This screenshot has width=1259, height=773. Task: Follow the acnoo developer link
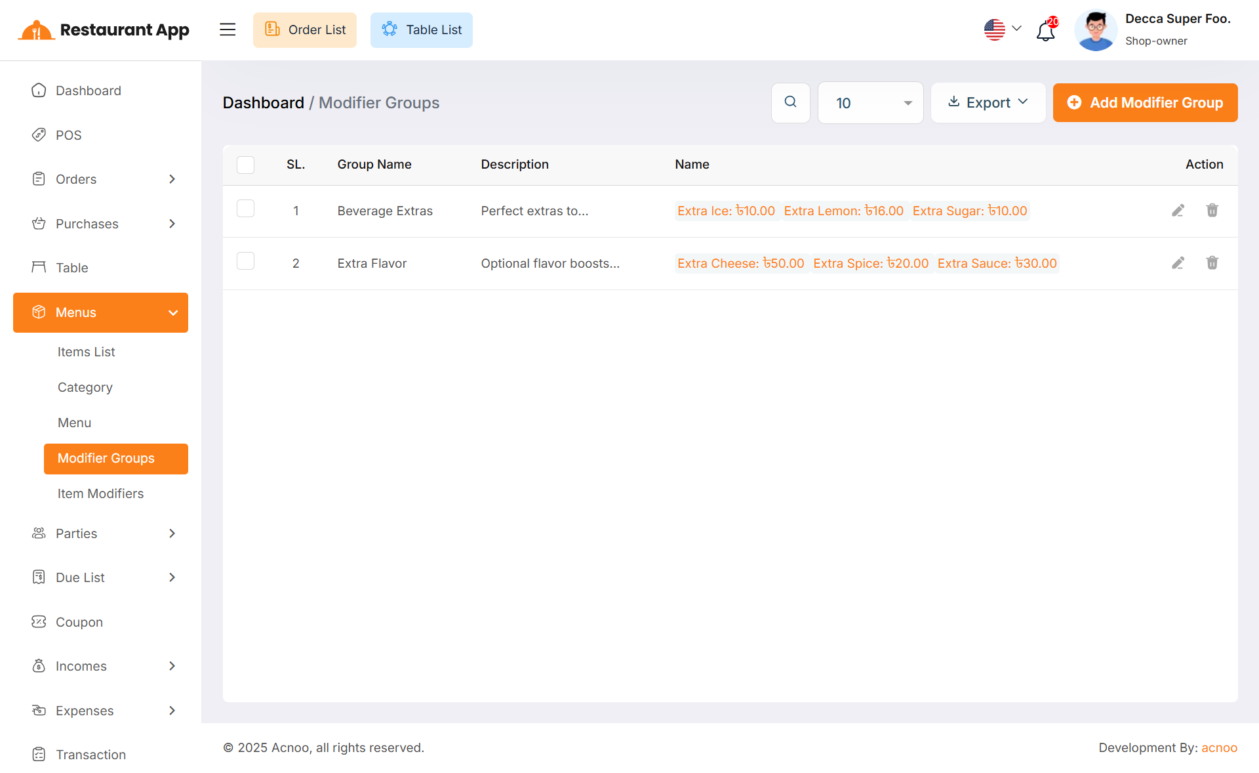pos(1218,747)
